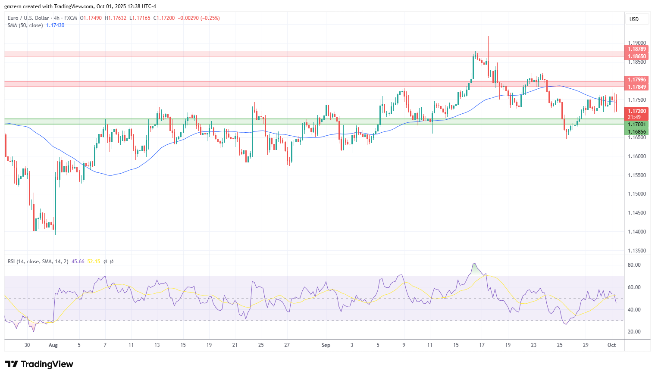Click the 4h timeframe label
This screenshot has width=655, height=377.
(x=56, y=18)
